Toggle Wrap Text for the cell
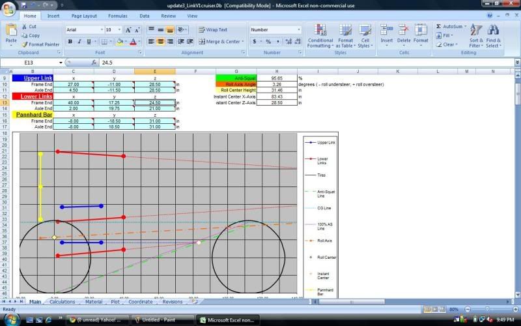521x326 pixels. pyautogui.click(x=212, y=29)
